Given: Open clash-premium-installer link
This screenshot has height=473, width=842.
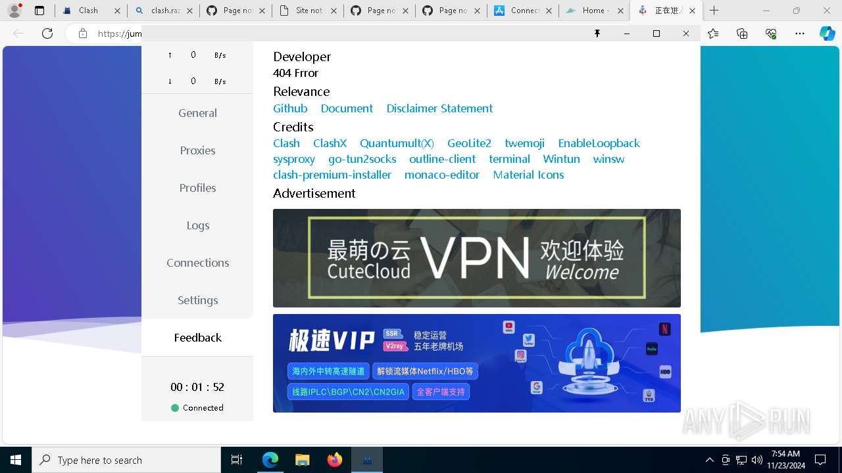Looking at the screenshot, I should point(332,175).
